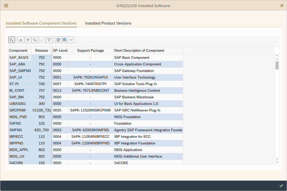This screenshot has height=191, width=287.
Task: Select the MDG_APPL component cell
Action: click(x=20, y=149)
